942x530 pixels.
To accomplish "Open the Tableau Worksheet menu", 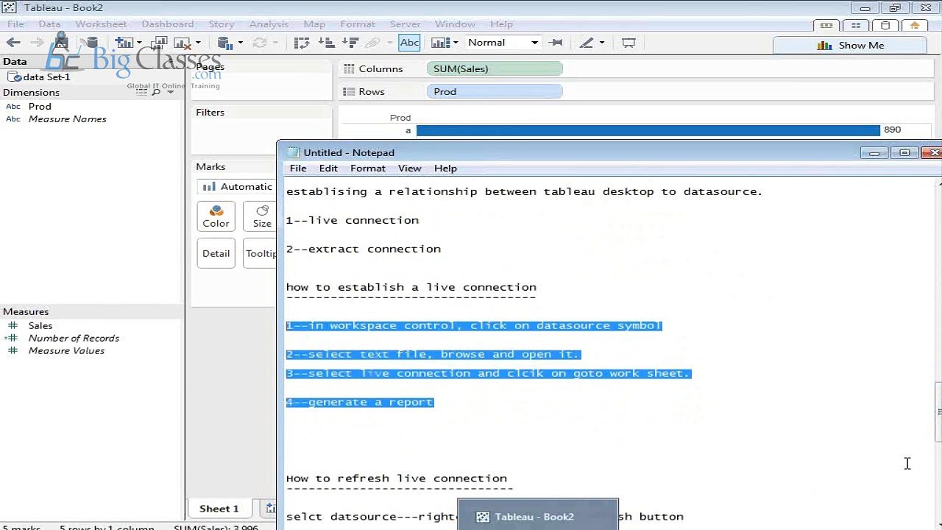I will pyautogui.click(x=101, y=24).
